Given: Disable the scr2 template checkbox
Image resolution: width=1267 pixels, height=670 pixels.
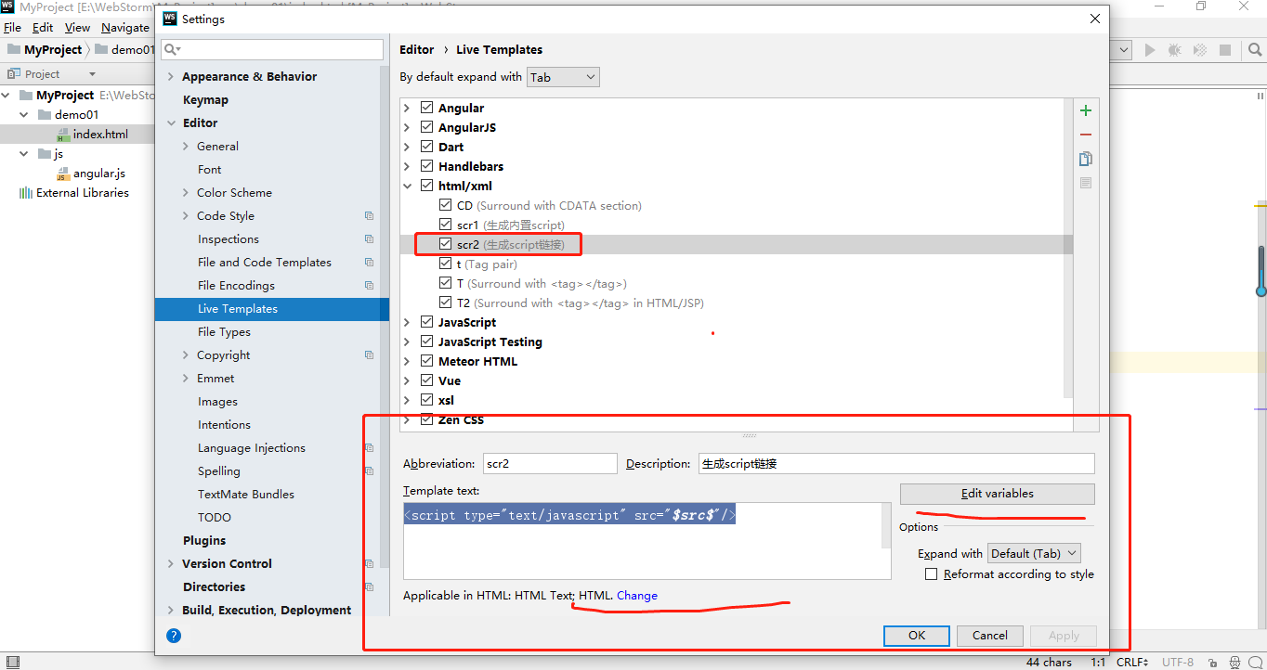Looking at the screenshot, I should (446, 245).
